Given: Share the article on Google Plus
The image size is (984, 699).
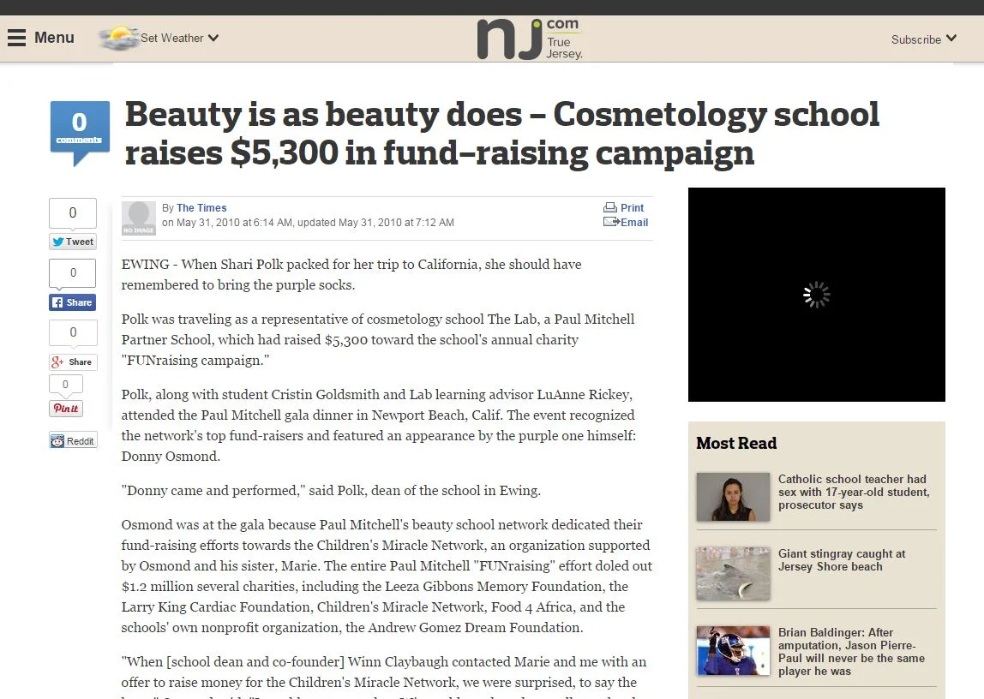Looking at the screenshot, I should [73, 361].
